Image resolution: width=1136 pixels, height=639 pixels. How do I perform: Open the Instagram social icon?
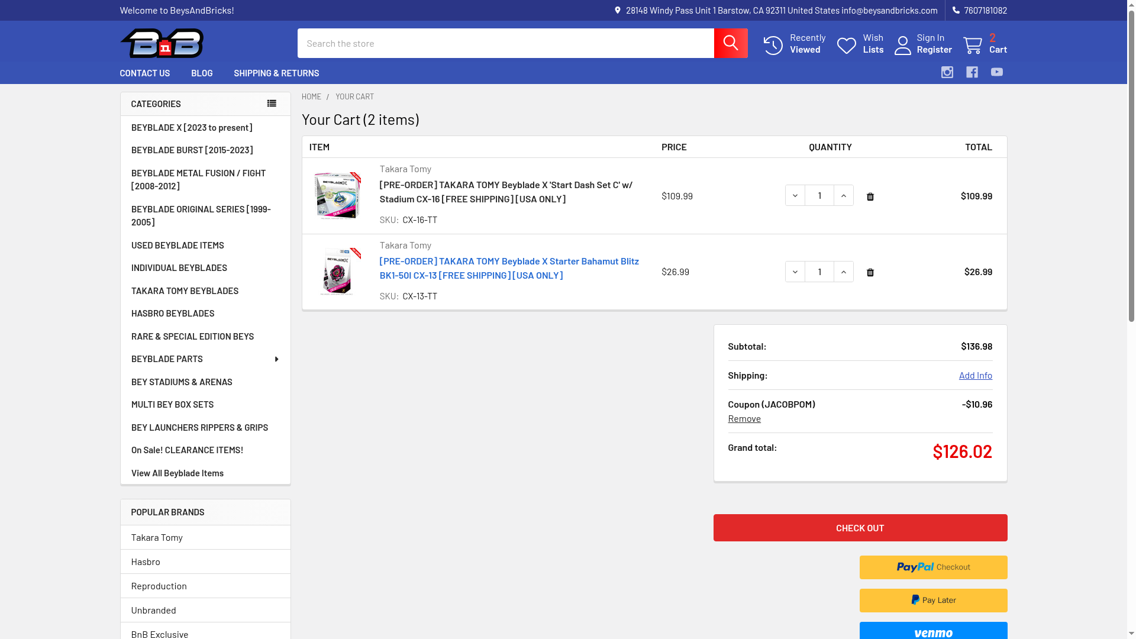[x=947, y=72]
